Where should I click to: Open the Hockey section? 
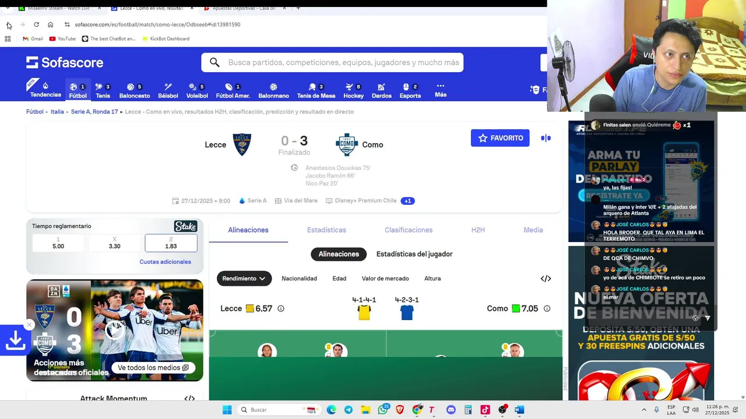353,90
